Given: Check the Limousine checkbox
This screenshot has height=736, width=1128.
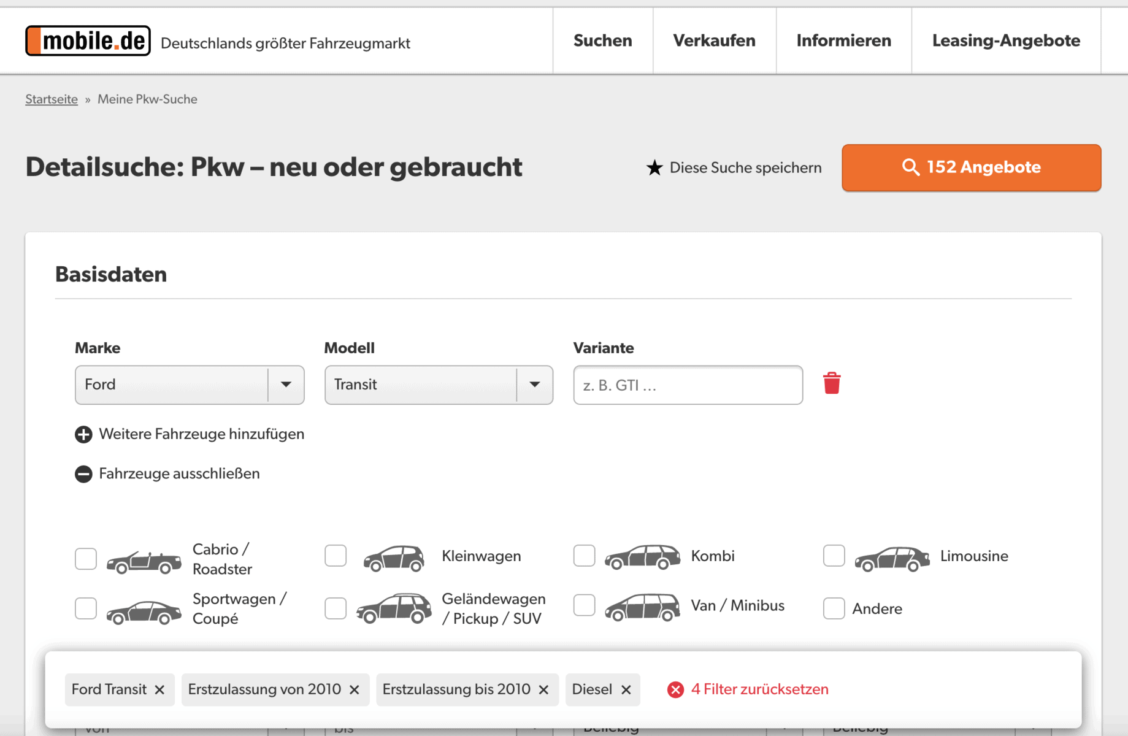Looking at the screenshot, I should tap(834, 556).
